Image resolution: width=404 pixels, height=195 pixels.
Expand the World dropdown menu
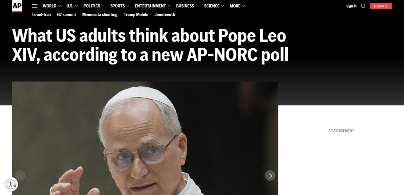click(52, 6)
